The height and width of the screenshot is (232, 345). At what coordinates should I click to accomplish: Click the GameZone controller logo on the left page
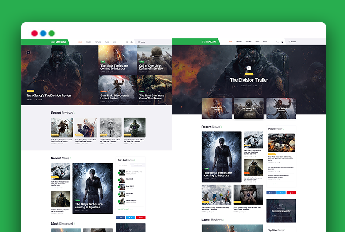pos(59,42)
